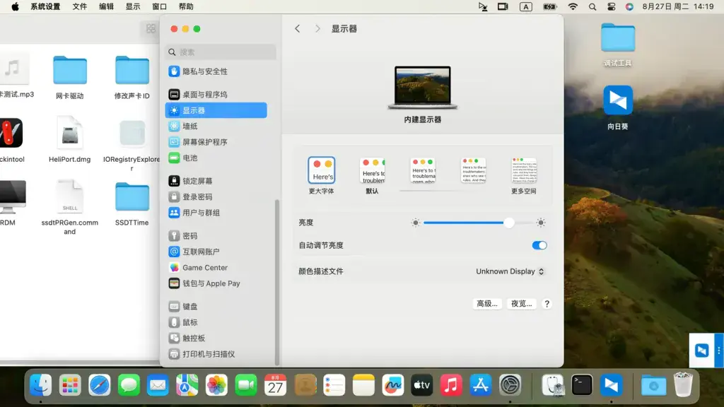Open color profile Unknown Display dropdown
The width and height of the screenshot is (724, 407).
point(510,271)
